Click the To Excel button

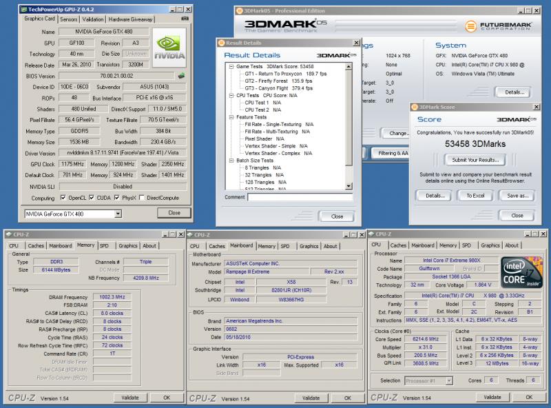coord(475,196)
